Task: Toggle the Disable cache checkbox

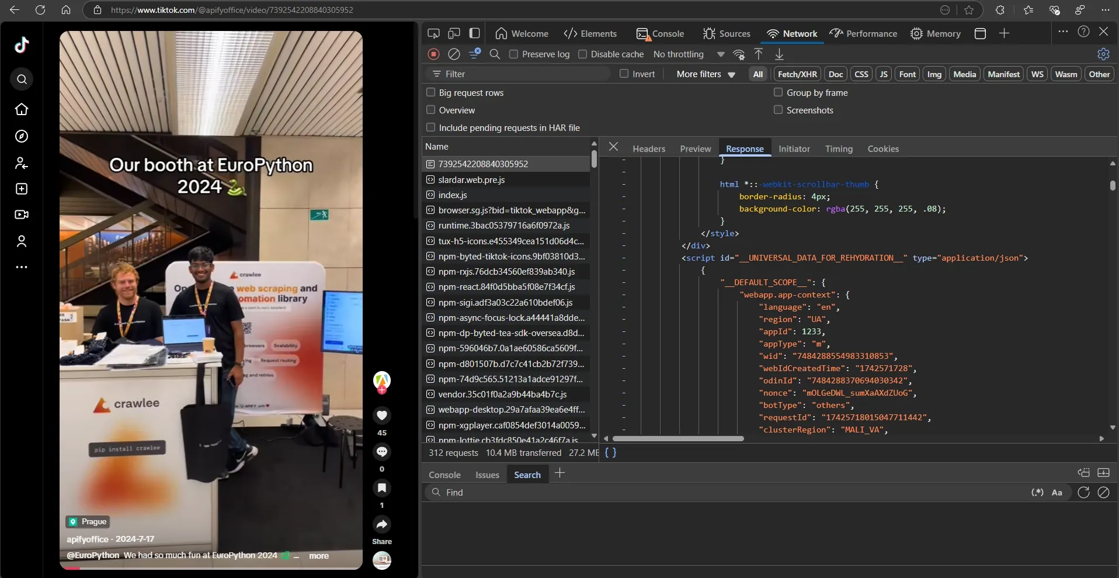Action: pyautogui.click(x=582, y=54)
